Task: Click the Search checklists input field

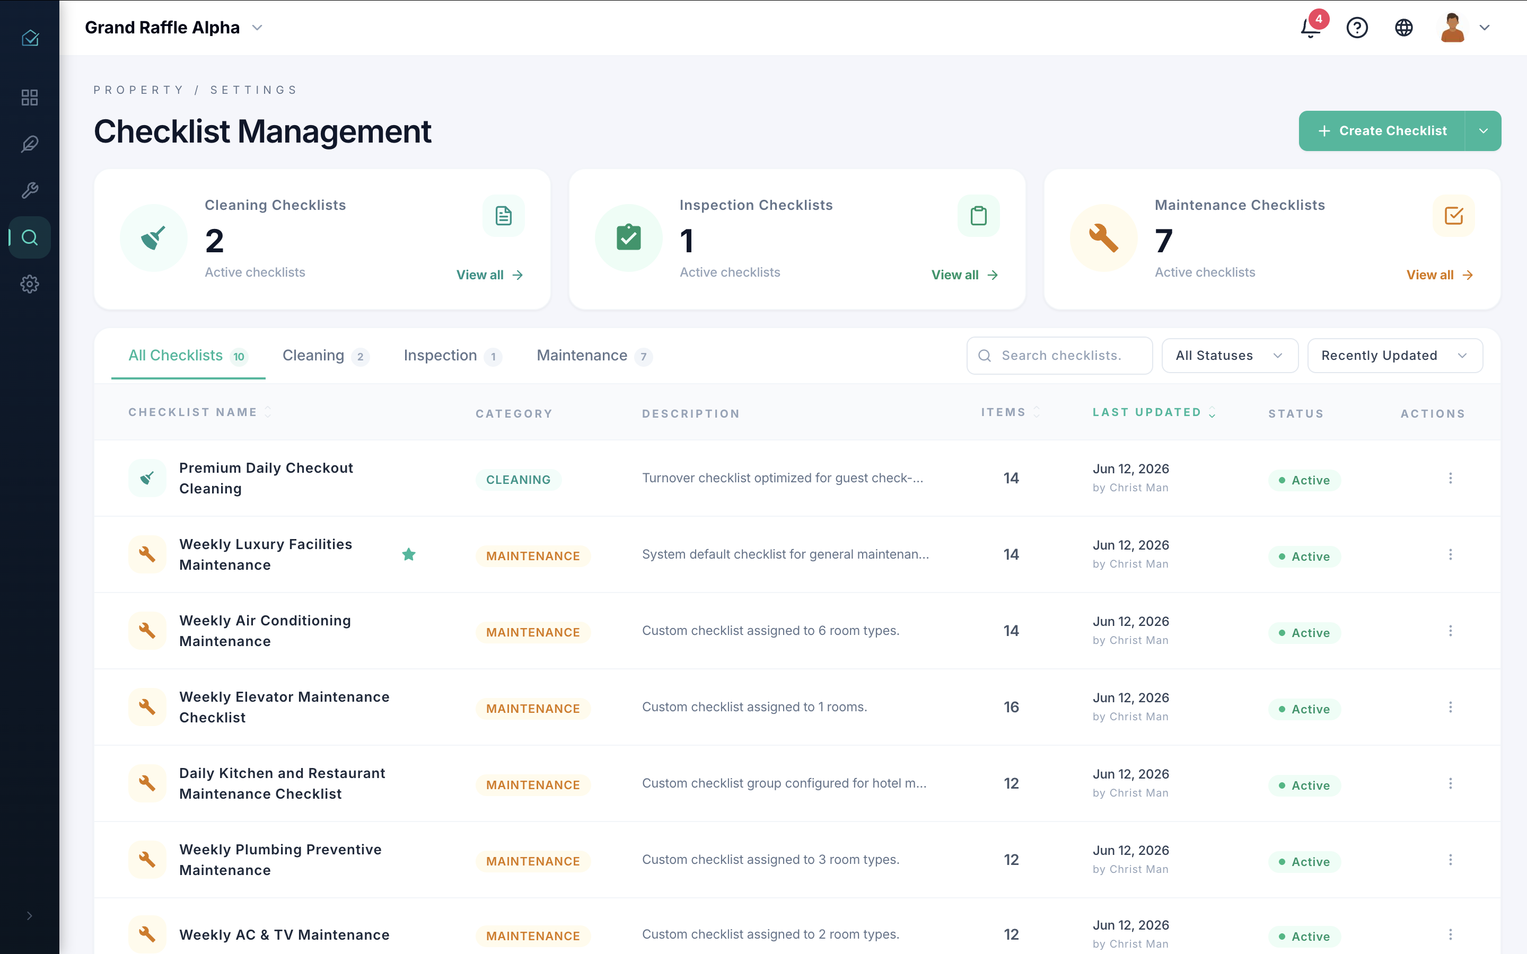Action: tap(1059, 355)
